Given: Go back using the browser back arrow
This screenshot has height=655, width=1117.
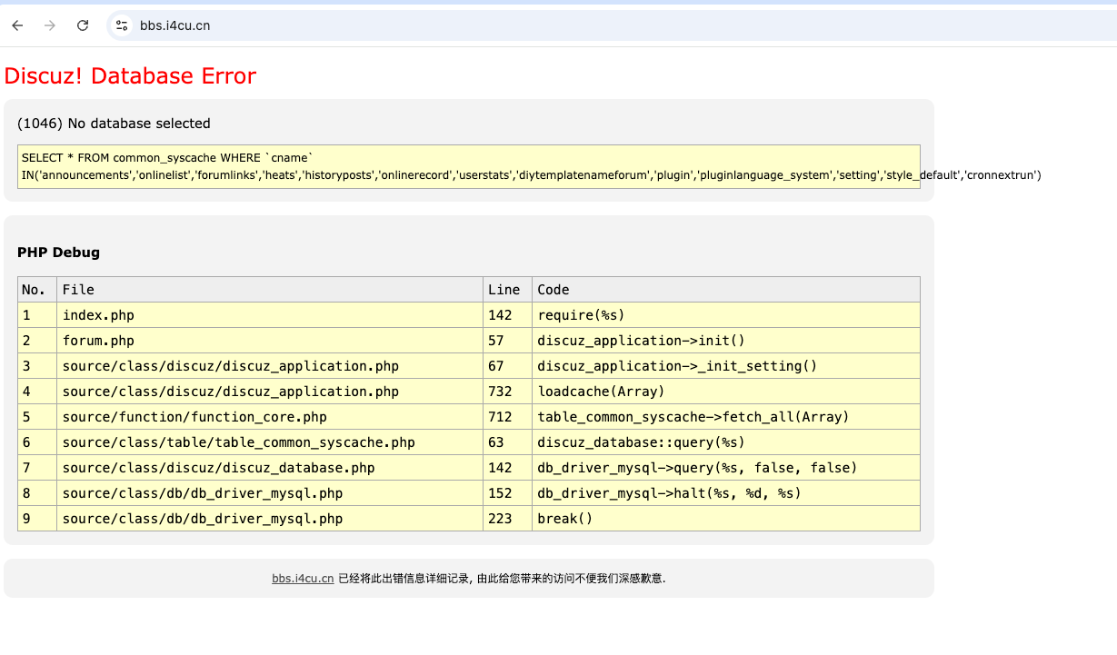Looking at the screenshot, I should pyautogui.click(x=17, y=25).
